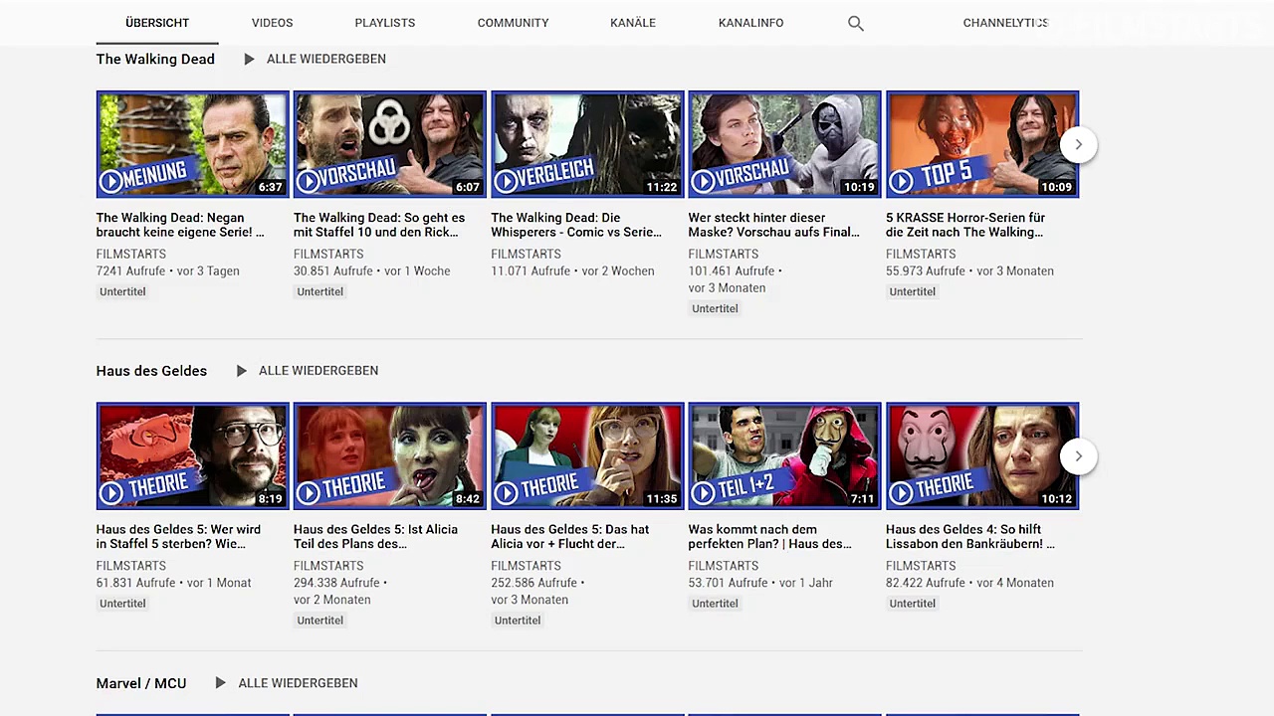The image size is (1274, 716).
Task: Open the Playlists tab
Action: [x=384, y=23]
